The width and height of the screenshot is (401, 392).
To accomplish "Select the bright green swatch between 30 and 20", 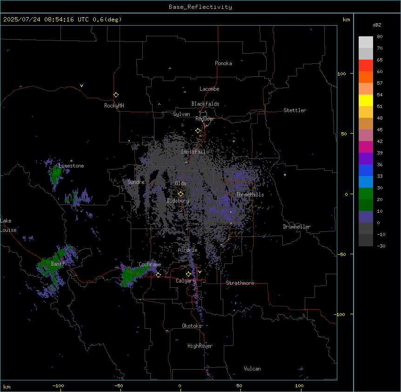I will coord(366,194).
